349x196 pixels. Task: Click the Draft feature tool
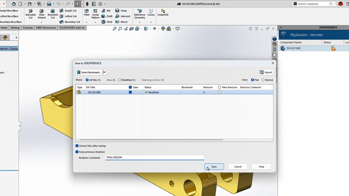click(x=107, y=16)
